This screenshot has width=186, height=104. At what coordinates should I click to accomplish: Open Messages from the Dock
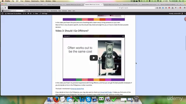click(x=69, y=99)
